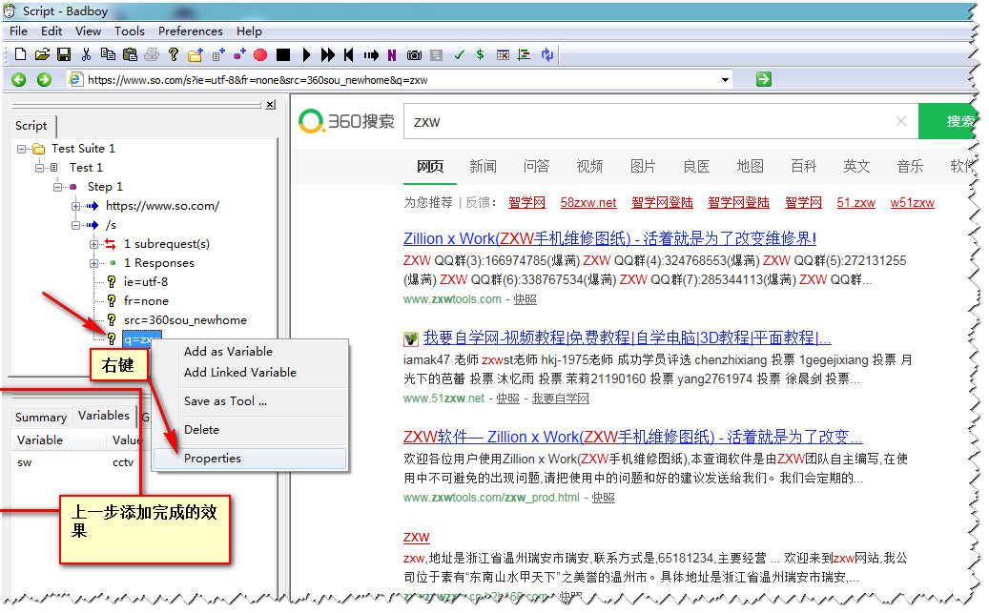
Task: Stop playback with the black square icon
Action: tap(283, 55)
